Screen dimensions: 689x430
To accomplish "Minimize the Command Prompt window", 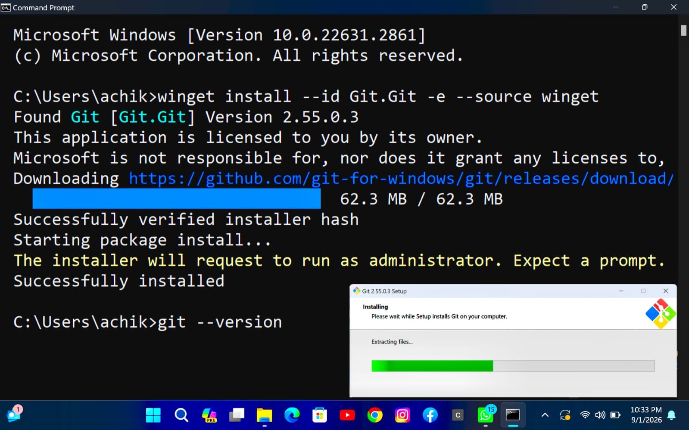I will [615, 7].
